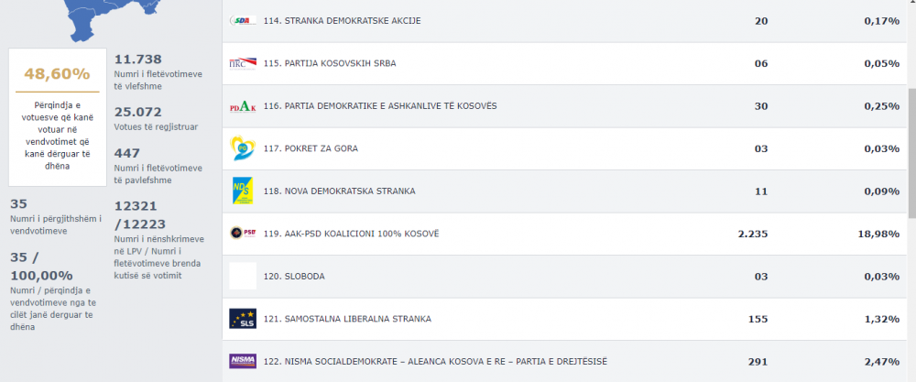Click the 18,98% percentage value
The image size is (916, 382).
881,235
